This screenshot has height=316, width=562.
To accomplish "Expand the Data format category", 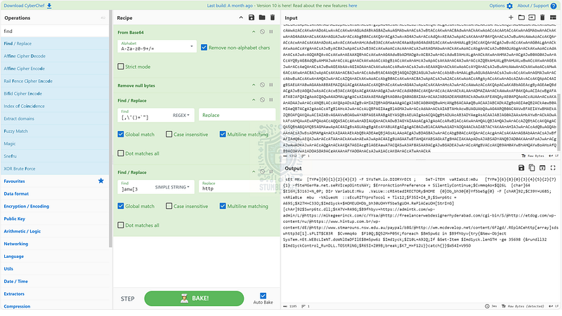I will coord(16,194).
